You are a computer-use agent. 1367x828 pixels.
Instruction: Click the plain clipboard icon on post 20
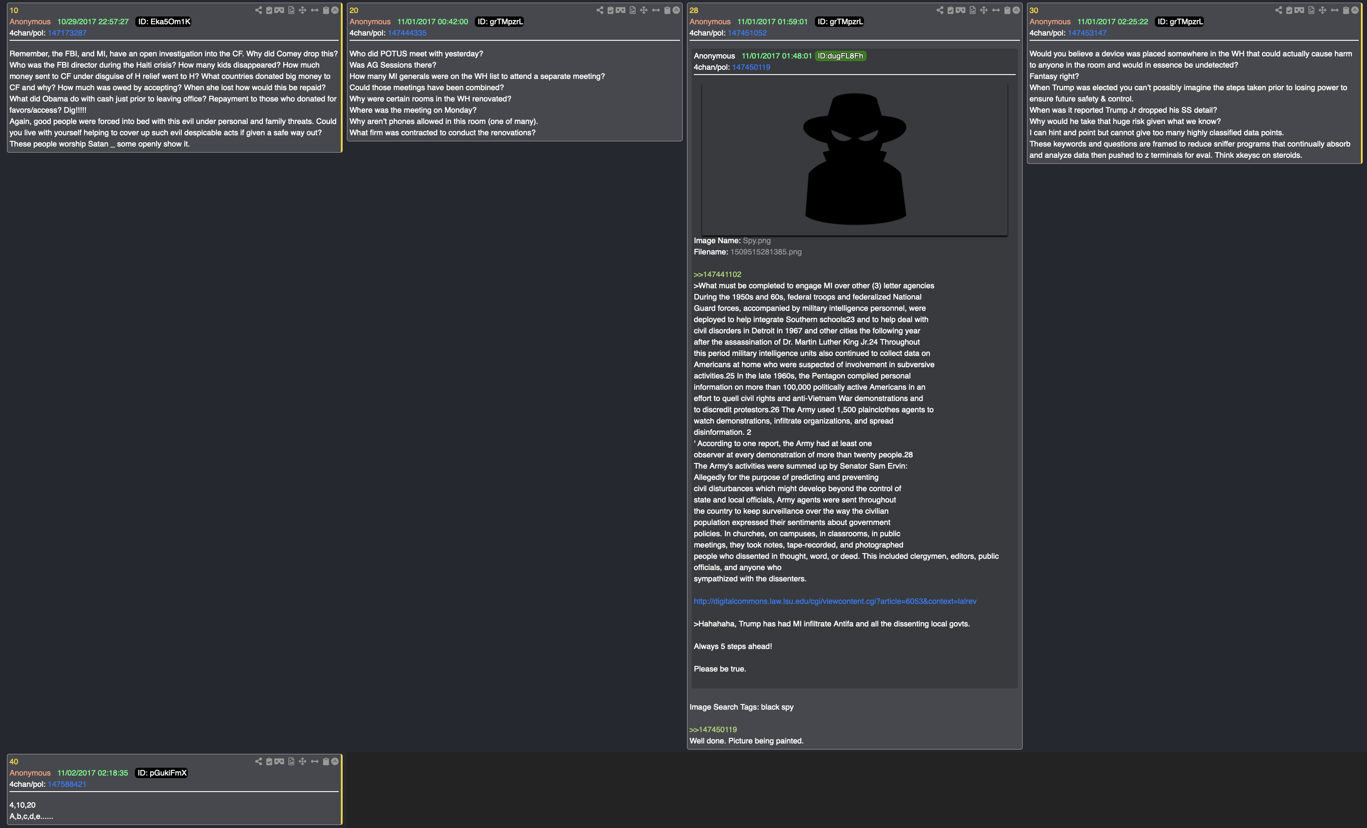(x=667, y=10)
